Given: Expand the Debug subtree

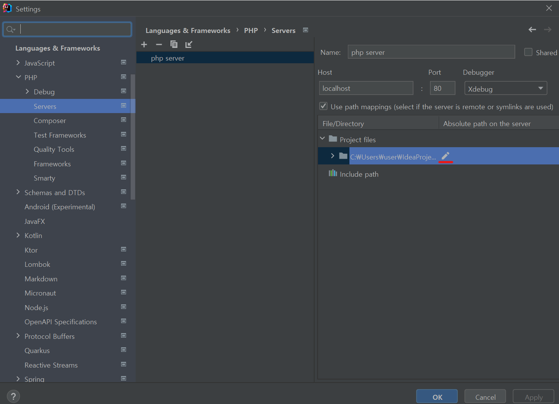Looking at the screenshot, I should click(27, 91).
